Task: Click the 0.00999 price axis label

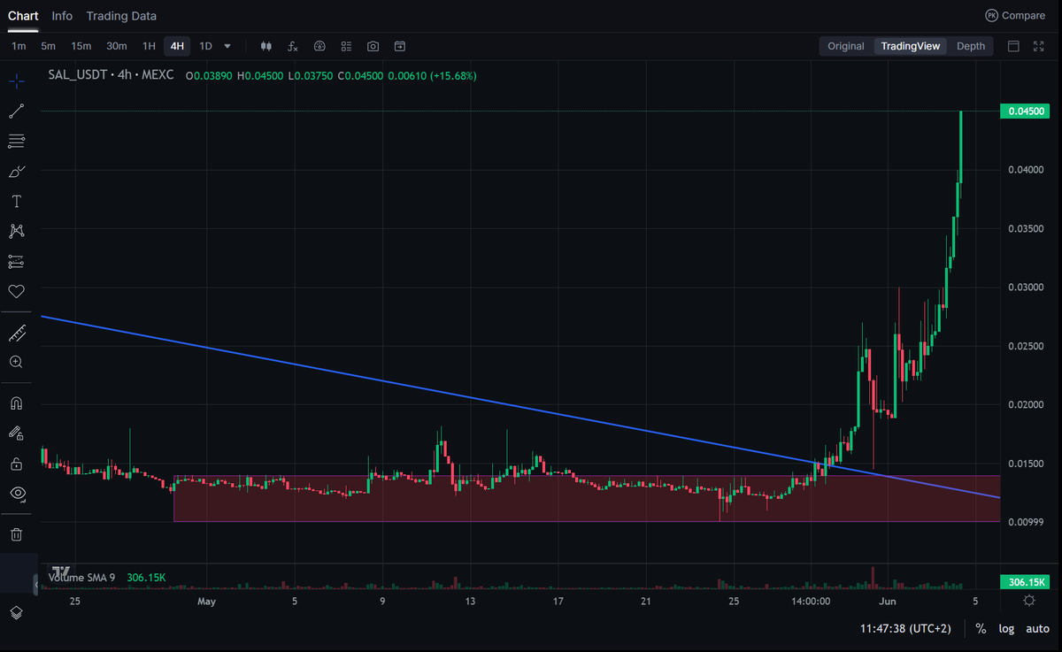Action: pyautogui.click(x=1025, y=522)
